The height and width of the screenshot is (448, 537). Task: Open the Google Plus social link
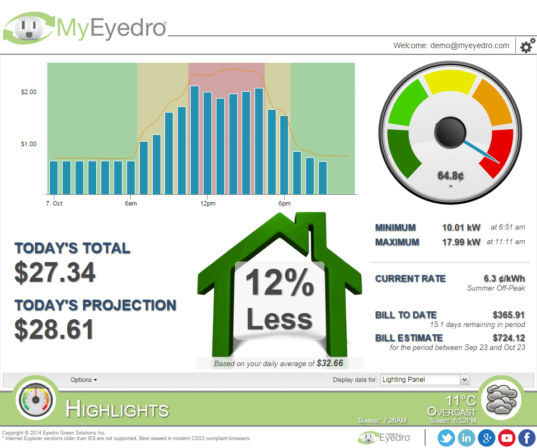coord(486,438)
